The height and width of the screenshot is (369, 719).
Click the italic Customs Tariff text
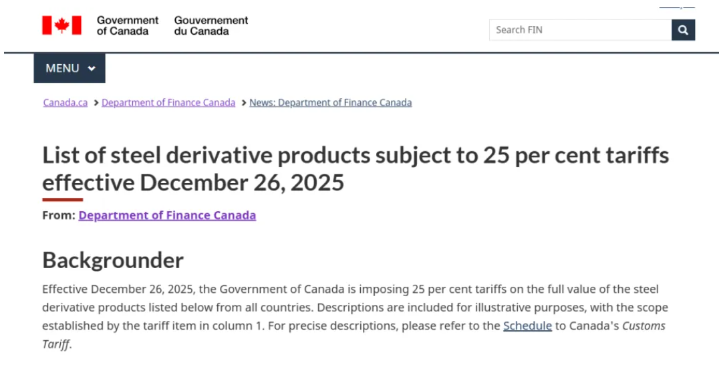point(643,326)
